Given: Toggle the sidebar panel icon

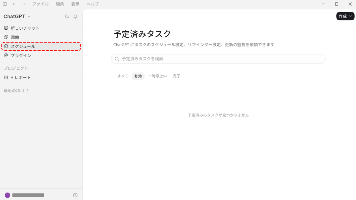Looking at the screenshot, I should pyautogui.click(x=5, y=4).
